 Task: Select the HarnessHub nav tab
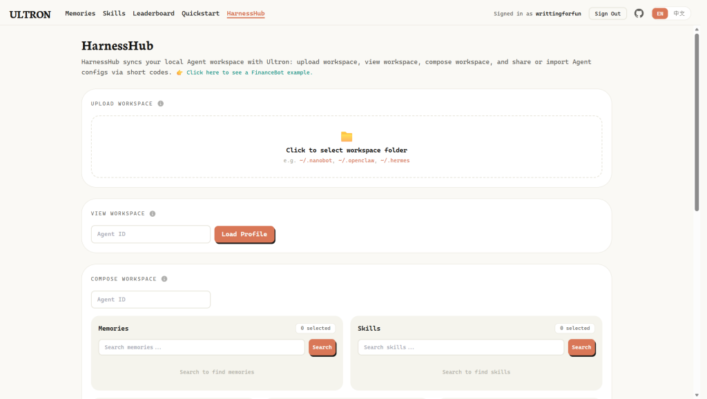[x=246, y=14]
